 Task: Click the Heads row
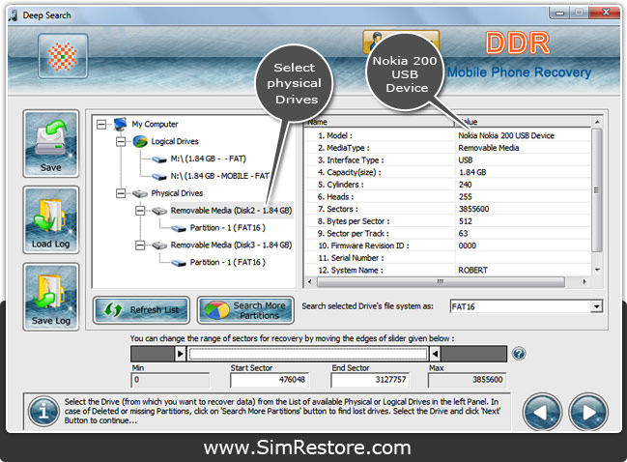(447, 197)
